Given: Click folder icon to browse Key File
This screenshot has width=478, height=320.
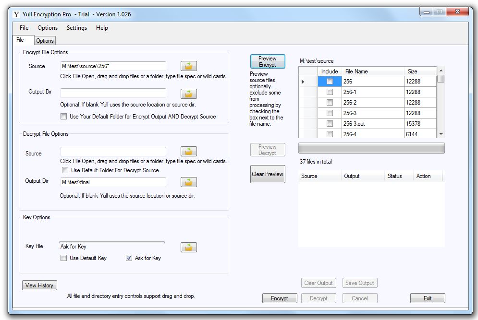Looking at the screenshot, I should (x=189, y=248).
